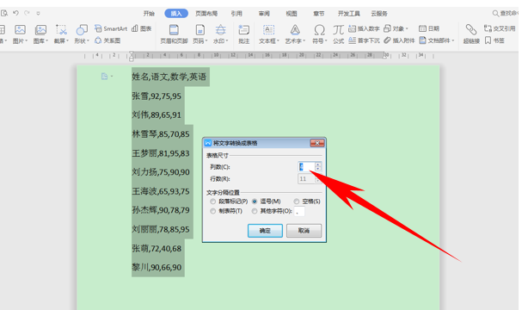Click the 水印 (Watermark) icon

[x=220, y=30]
